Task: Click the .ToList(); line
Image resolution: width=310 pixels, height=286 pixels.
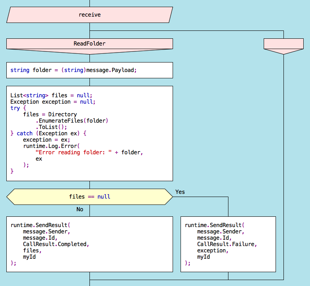Action: 51,127
